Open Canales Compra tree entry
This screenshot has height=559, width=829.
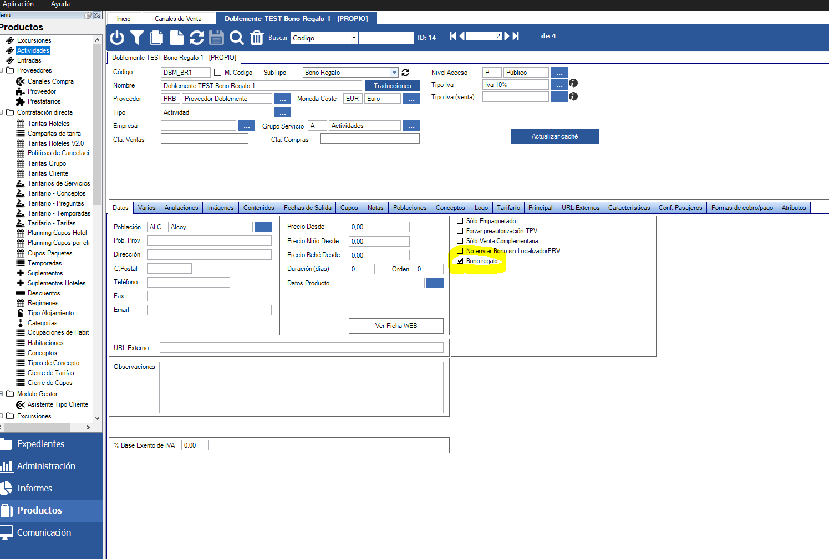pyautogui.click(x=50, y=81)
